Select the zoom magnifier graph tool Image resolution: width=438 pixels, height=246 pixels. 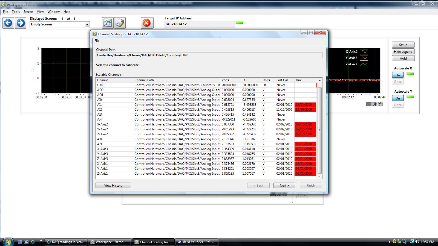pos(374,104)
